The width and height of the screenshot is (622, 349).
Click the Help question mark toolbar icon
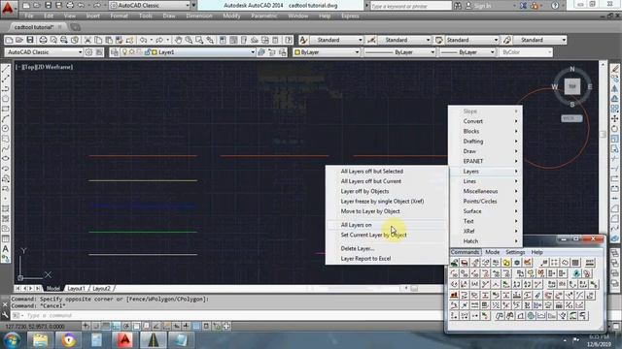coord(289,40)
